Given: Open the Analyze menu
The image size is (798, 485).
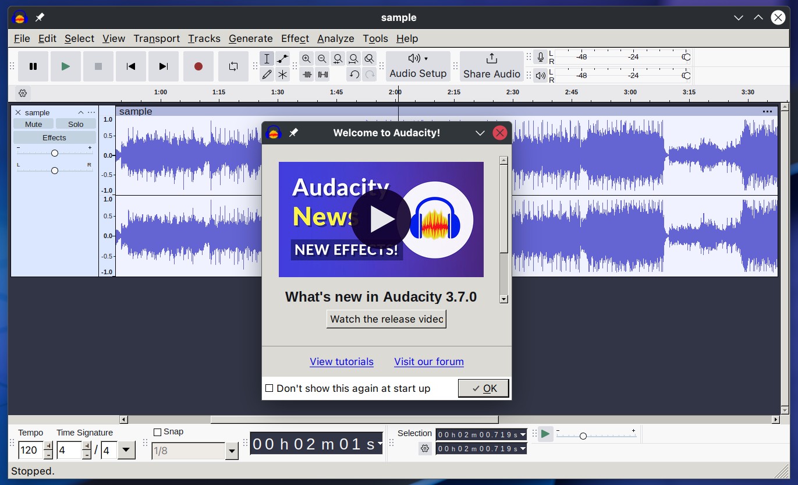Looking at the screenshot, I should click(336, 38).
